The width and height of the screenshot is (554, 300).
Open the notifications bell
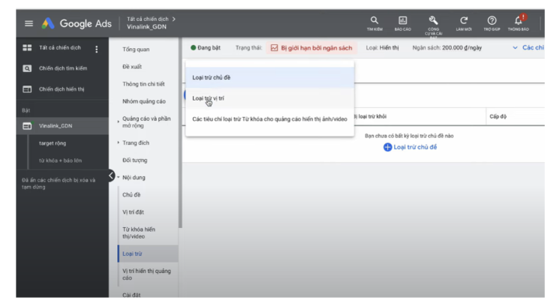click(x=519, y=22)
